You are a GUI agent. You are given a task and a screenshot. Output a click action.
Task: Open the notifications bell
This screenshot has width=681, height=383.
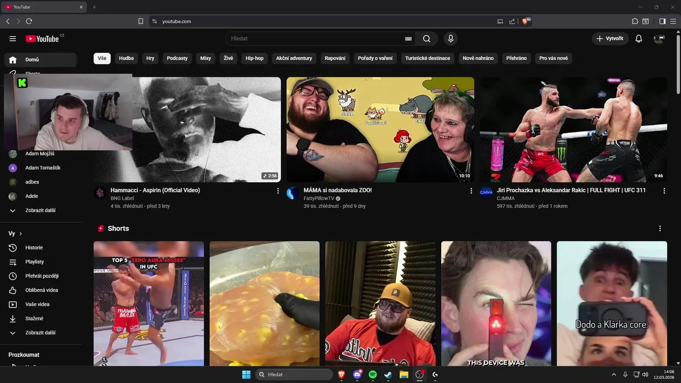(639, 39)
